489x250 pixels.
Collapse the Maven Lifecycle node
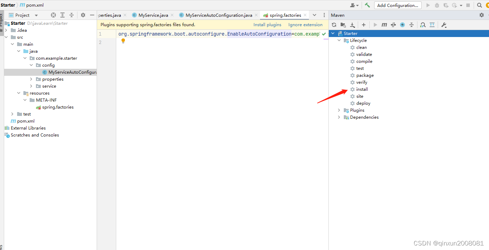pyautogui.click(x=339, y=41)
